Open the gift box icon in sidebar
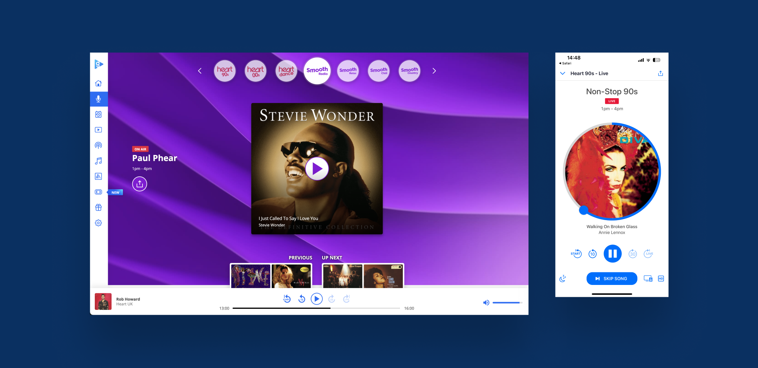 [x=98, y=207]
